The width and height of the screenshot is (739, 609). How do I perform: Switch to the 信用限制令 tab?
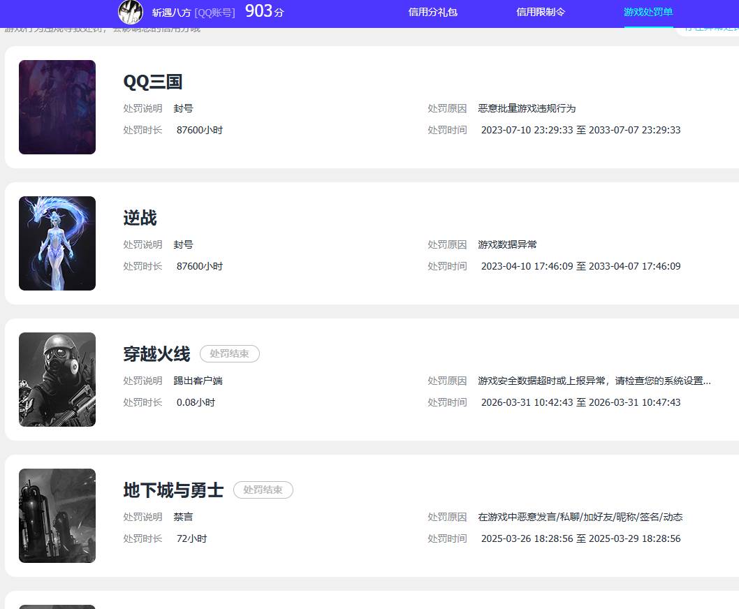coord(541,13)
